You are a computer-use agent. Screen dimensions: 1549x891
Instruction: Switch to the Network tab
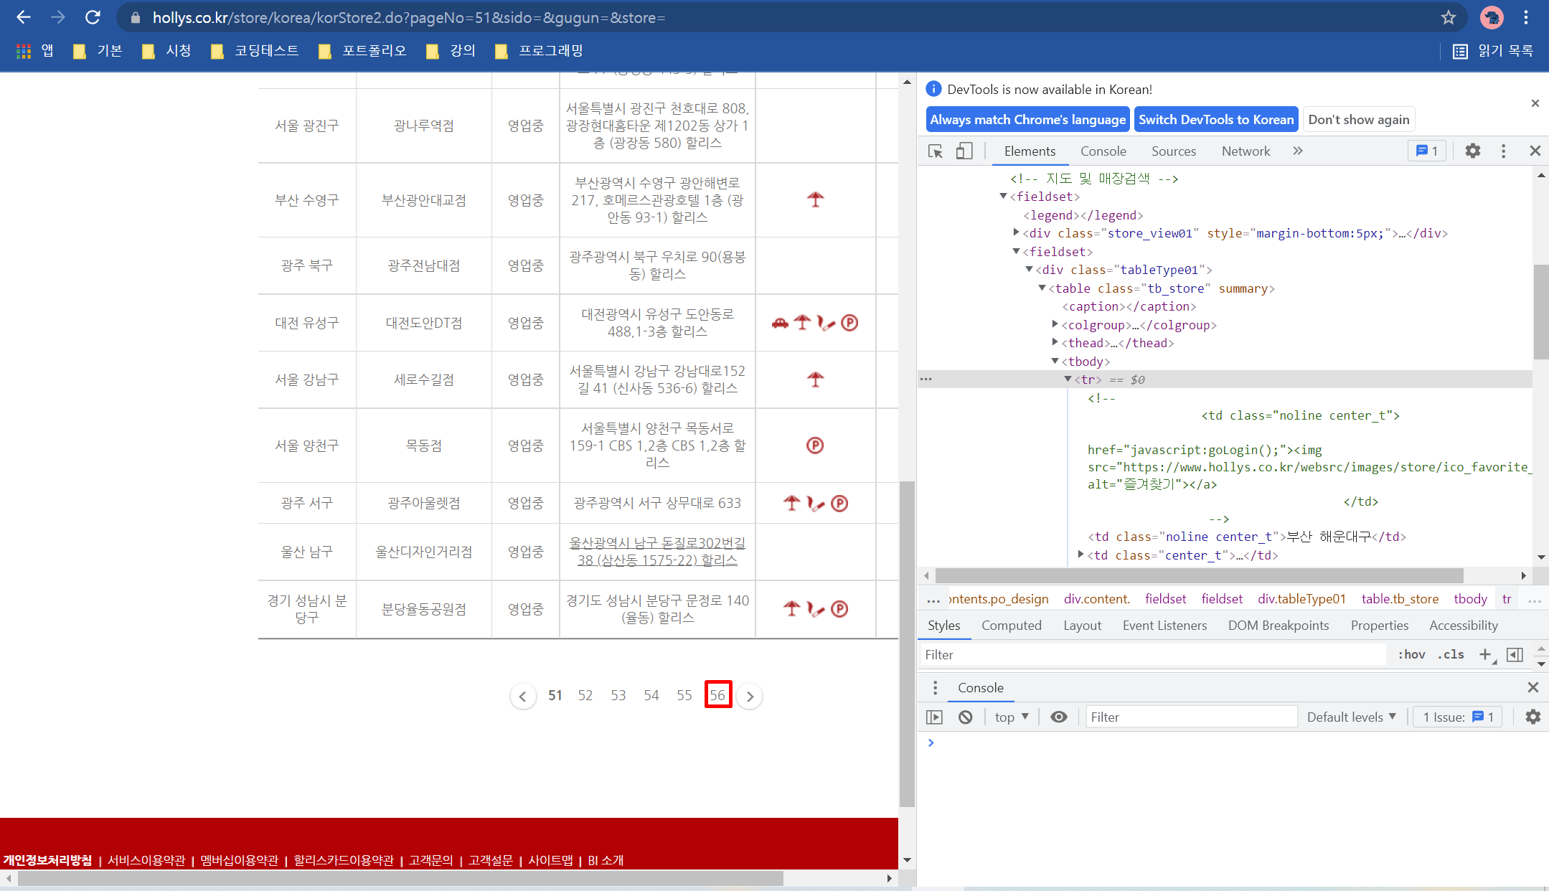[x=1246, y=151]
